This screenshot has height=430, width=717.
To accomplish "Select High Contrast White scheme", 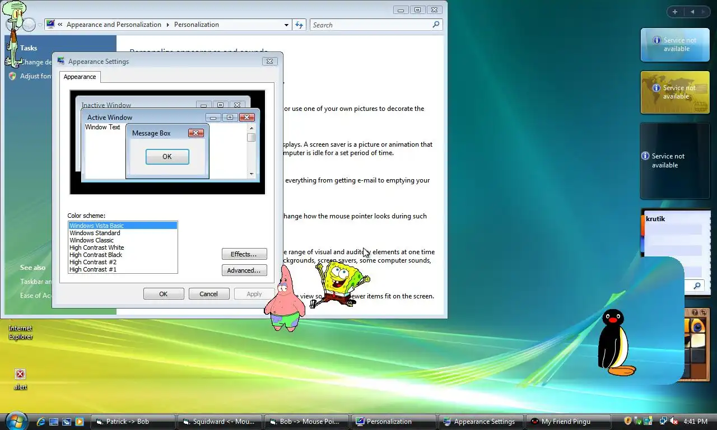I will pyautogui.click(x=123, y=247).
